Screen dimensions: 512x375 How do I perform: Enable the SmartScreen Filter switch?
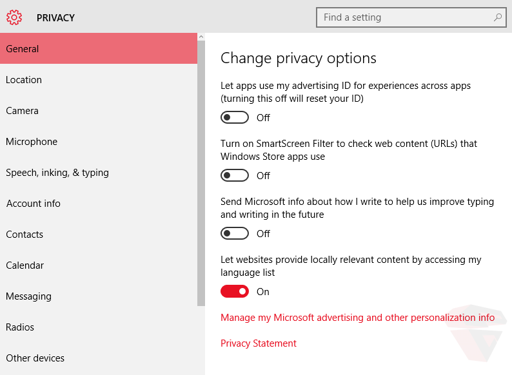[x=235, y=176]
